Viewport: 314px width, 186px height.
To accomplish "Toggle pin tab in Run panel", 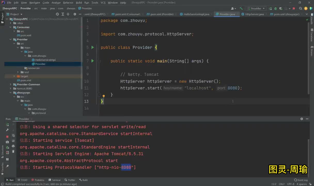I will pos(7,166).
